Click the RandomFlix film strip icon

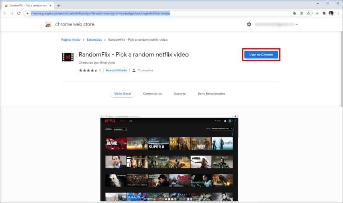pos(68,57)
